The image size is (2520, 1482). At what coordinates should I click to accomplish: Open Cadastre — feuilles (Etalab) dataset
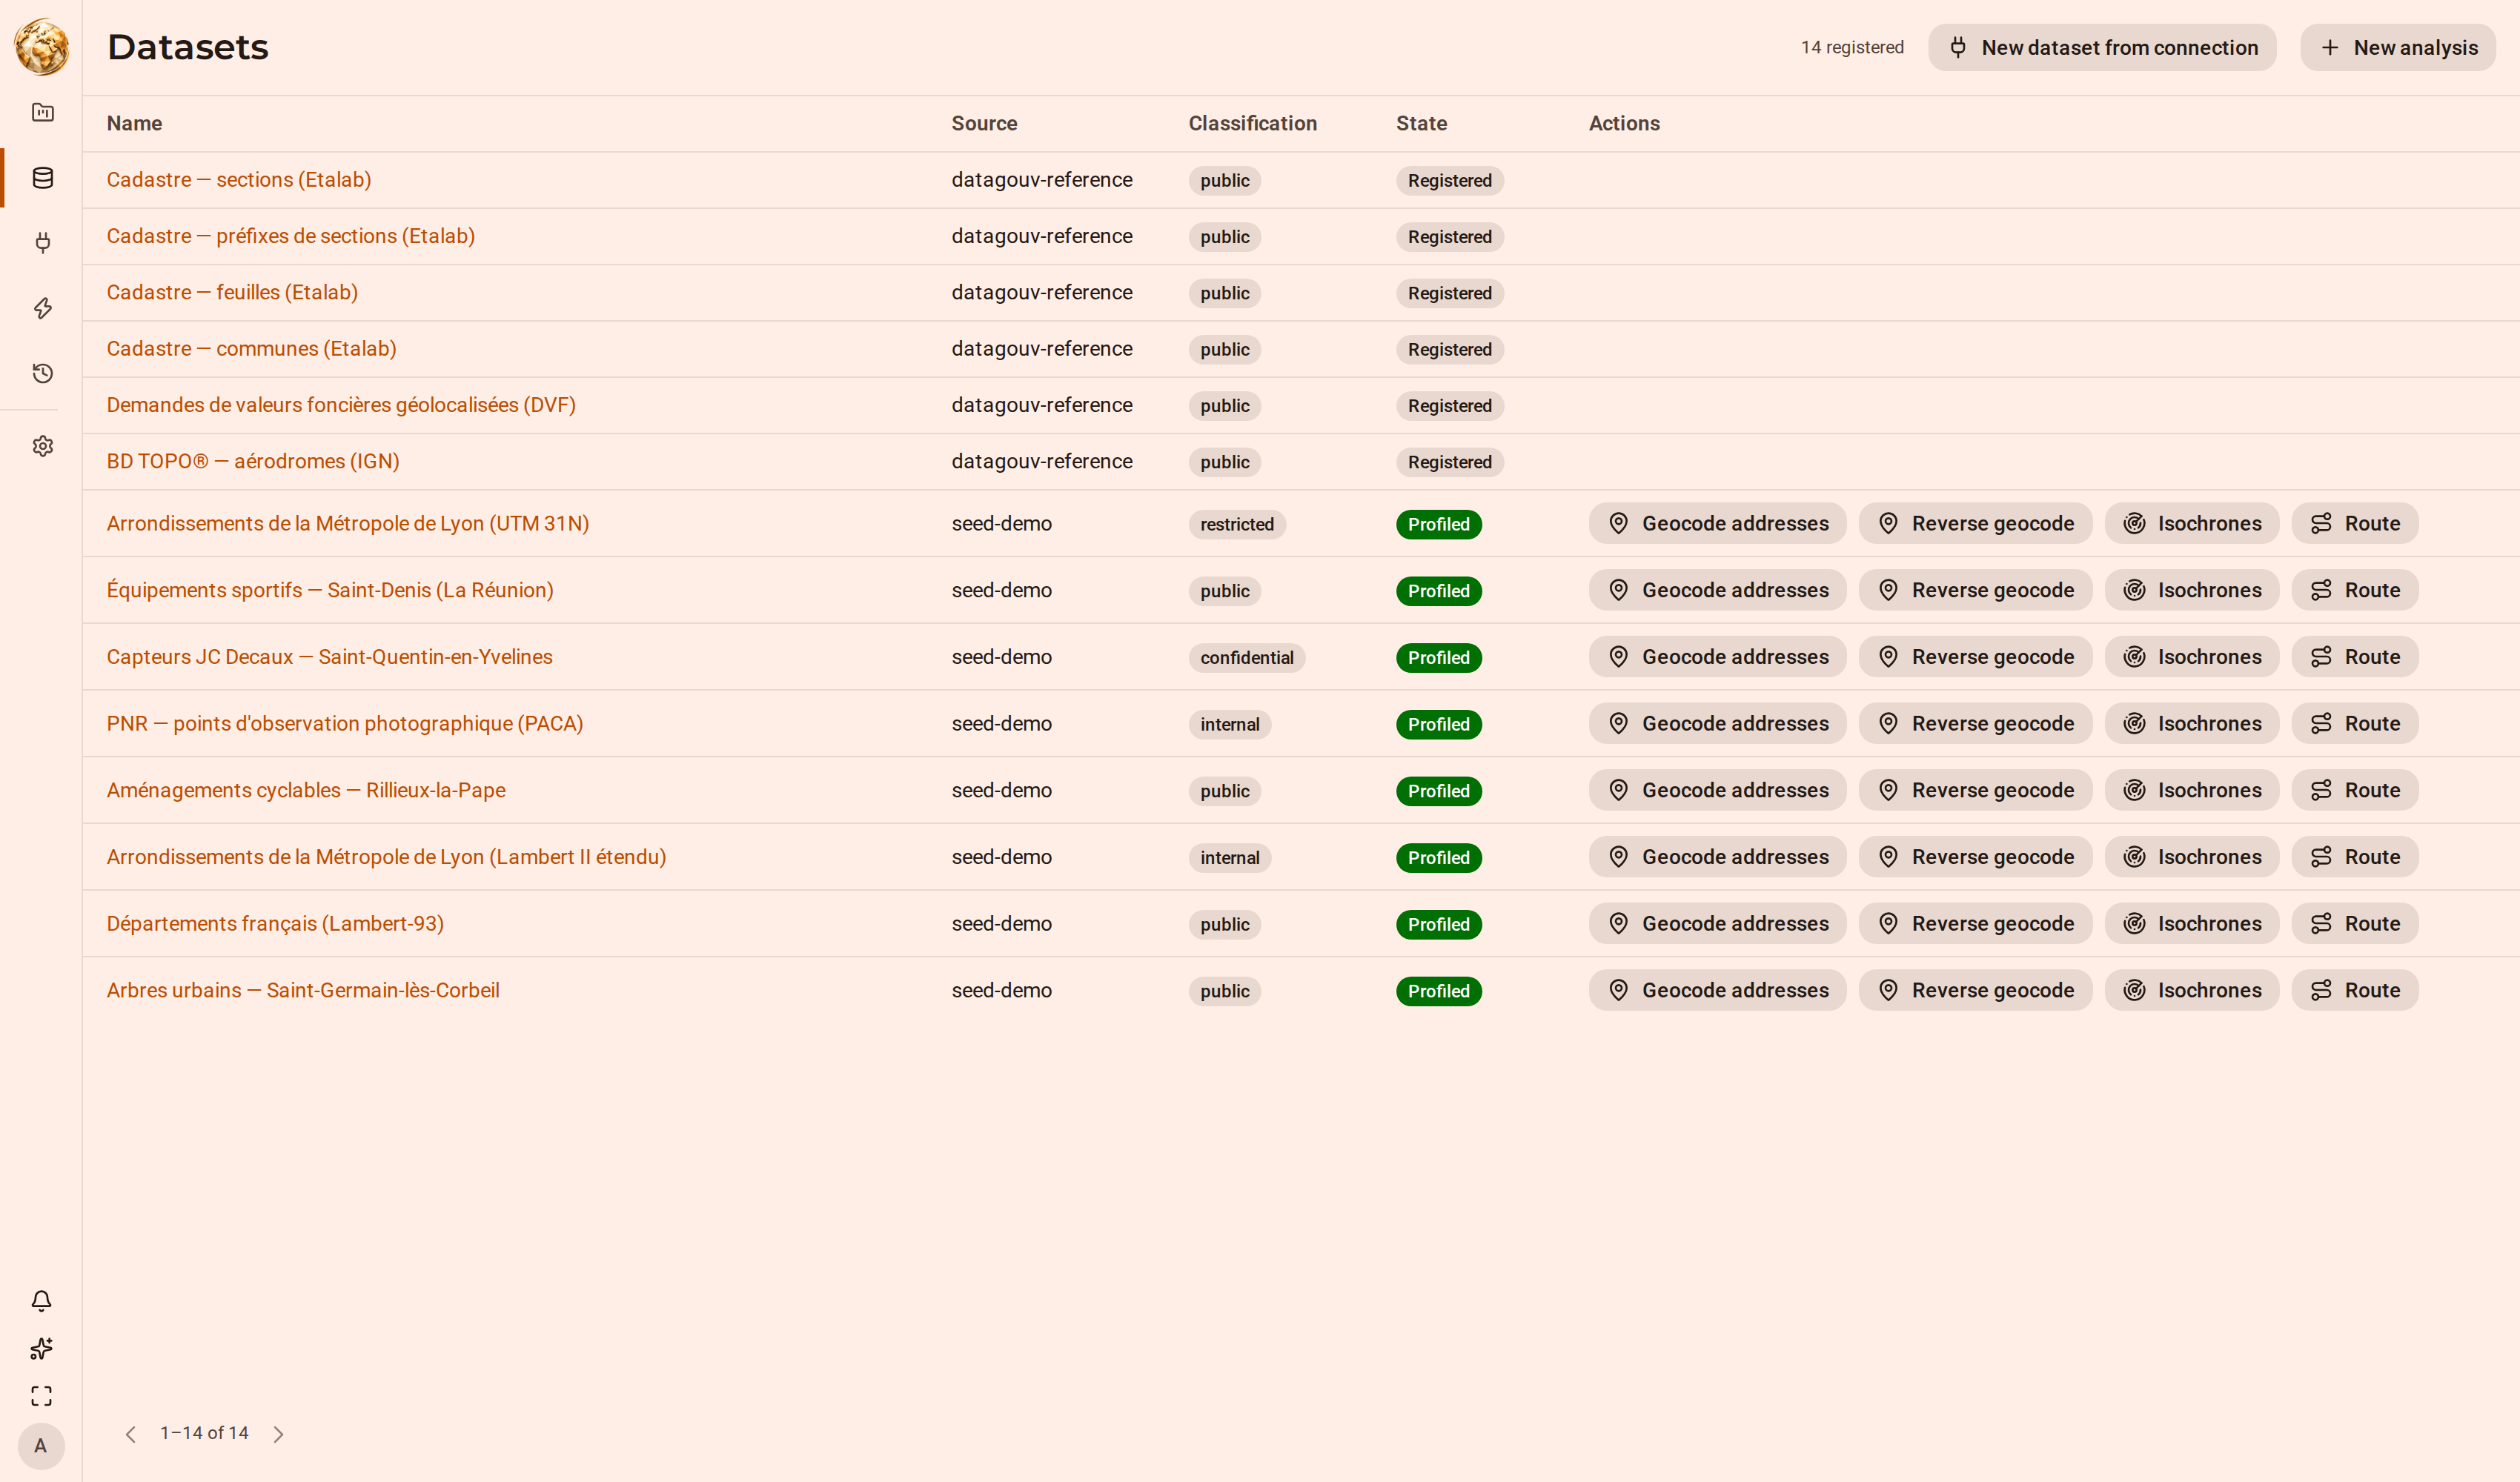click(232, 292)
